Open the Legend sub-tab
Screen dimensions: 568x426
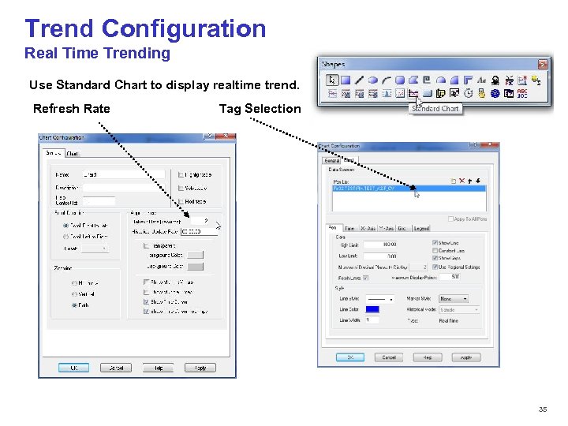[x=421, y=228]
